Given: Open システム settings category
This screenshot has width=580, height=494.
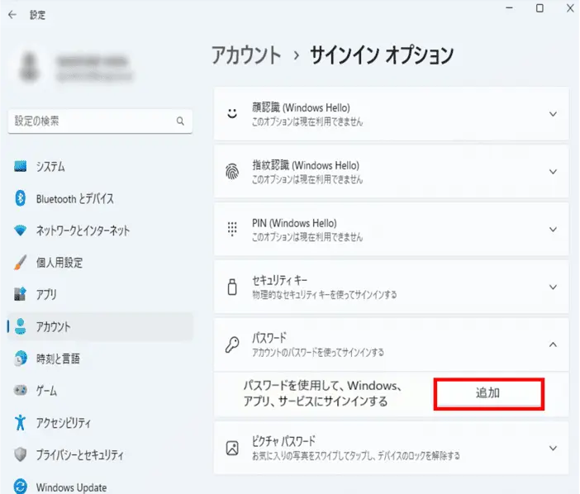Looking at the screenshot, I should 50,167.
